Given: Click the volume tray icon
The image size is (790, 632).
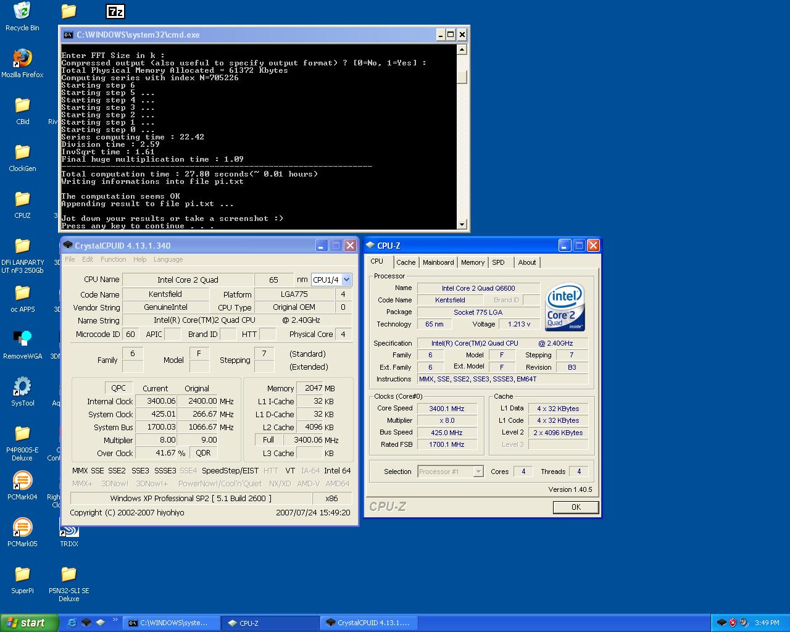Looking at the screenshot, I should click(x=744, y=623).
